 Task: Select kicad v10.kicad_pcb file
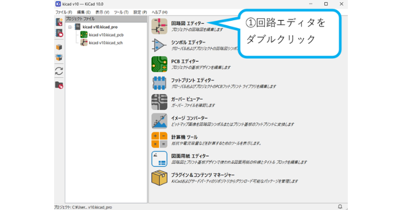click(x=106, y=35)
